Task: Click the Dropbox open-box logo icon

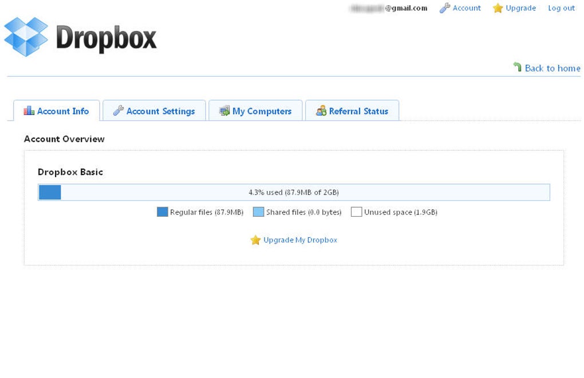Action: pos(26,37)
